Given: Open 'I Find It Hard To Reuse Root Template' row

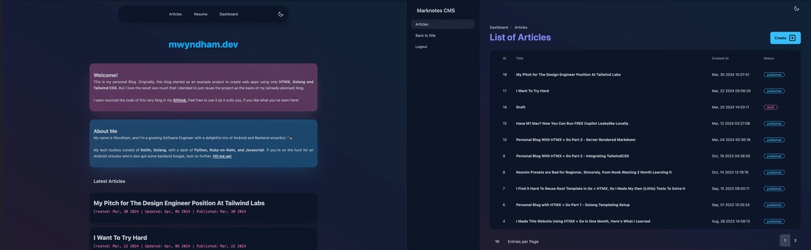Looking at the screenshot, I should pyautogui.click(x=601, y=189).
